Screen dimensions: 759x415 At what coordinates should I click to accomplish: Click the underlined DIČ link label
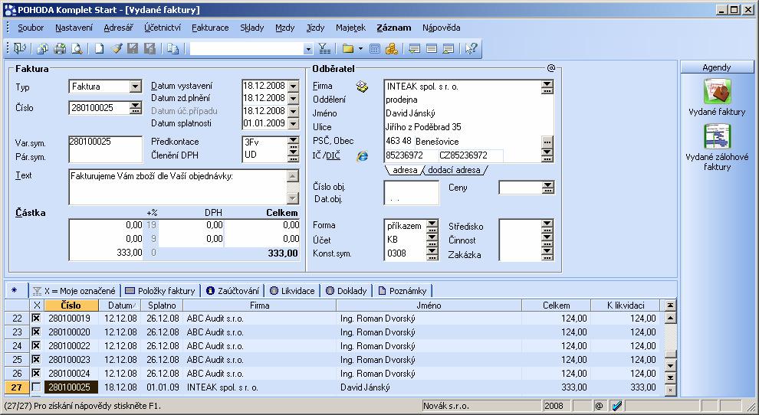(333, 155)
